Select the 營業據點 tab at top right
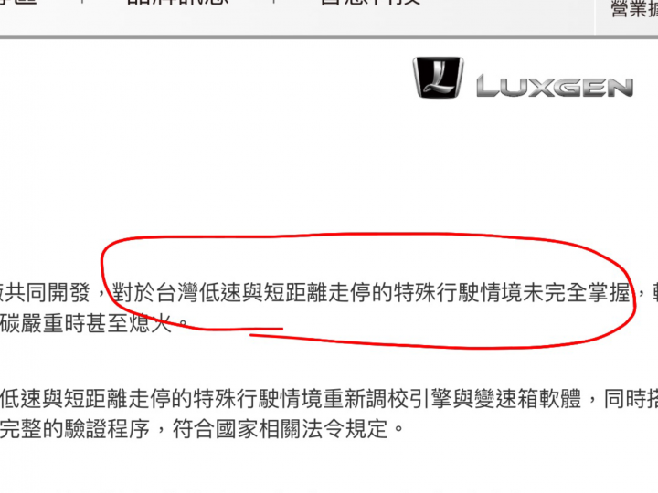658x493 pixels. click(x=633, y=9)
